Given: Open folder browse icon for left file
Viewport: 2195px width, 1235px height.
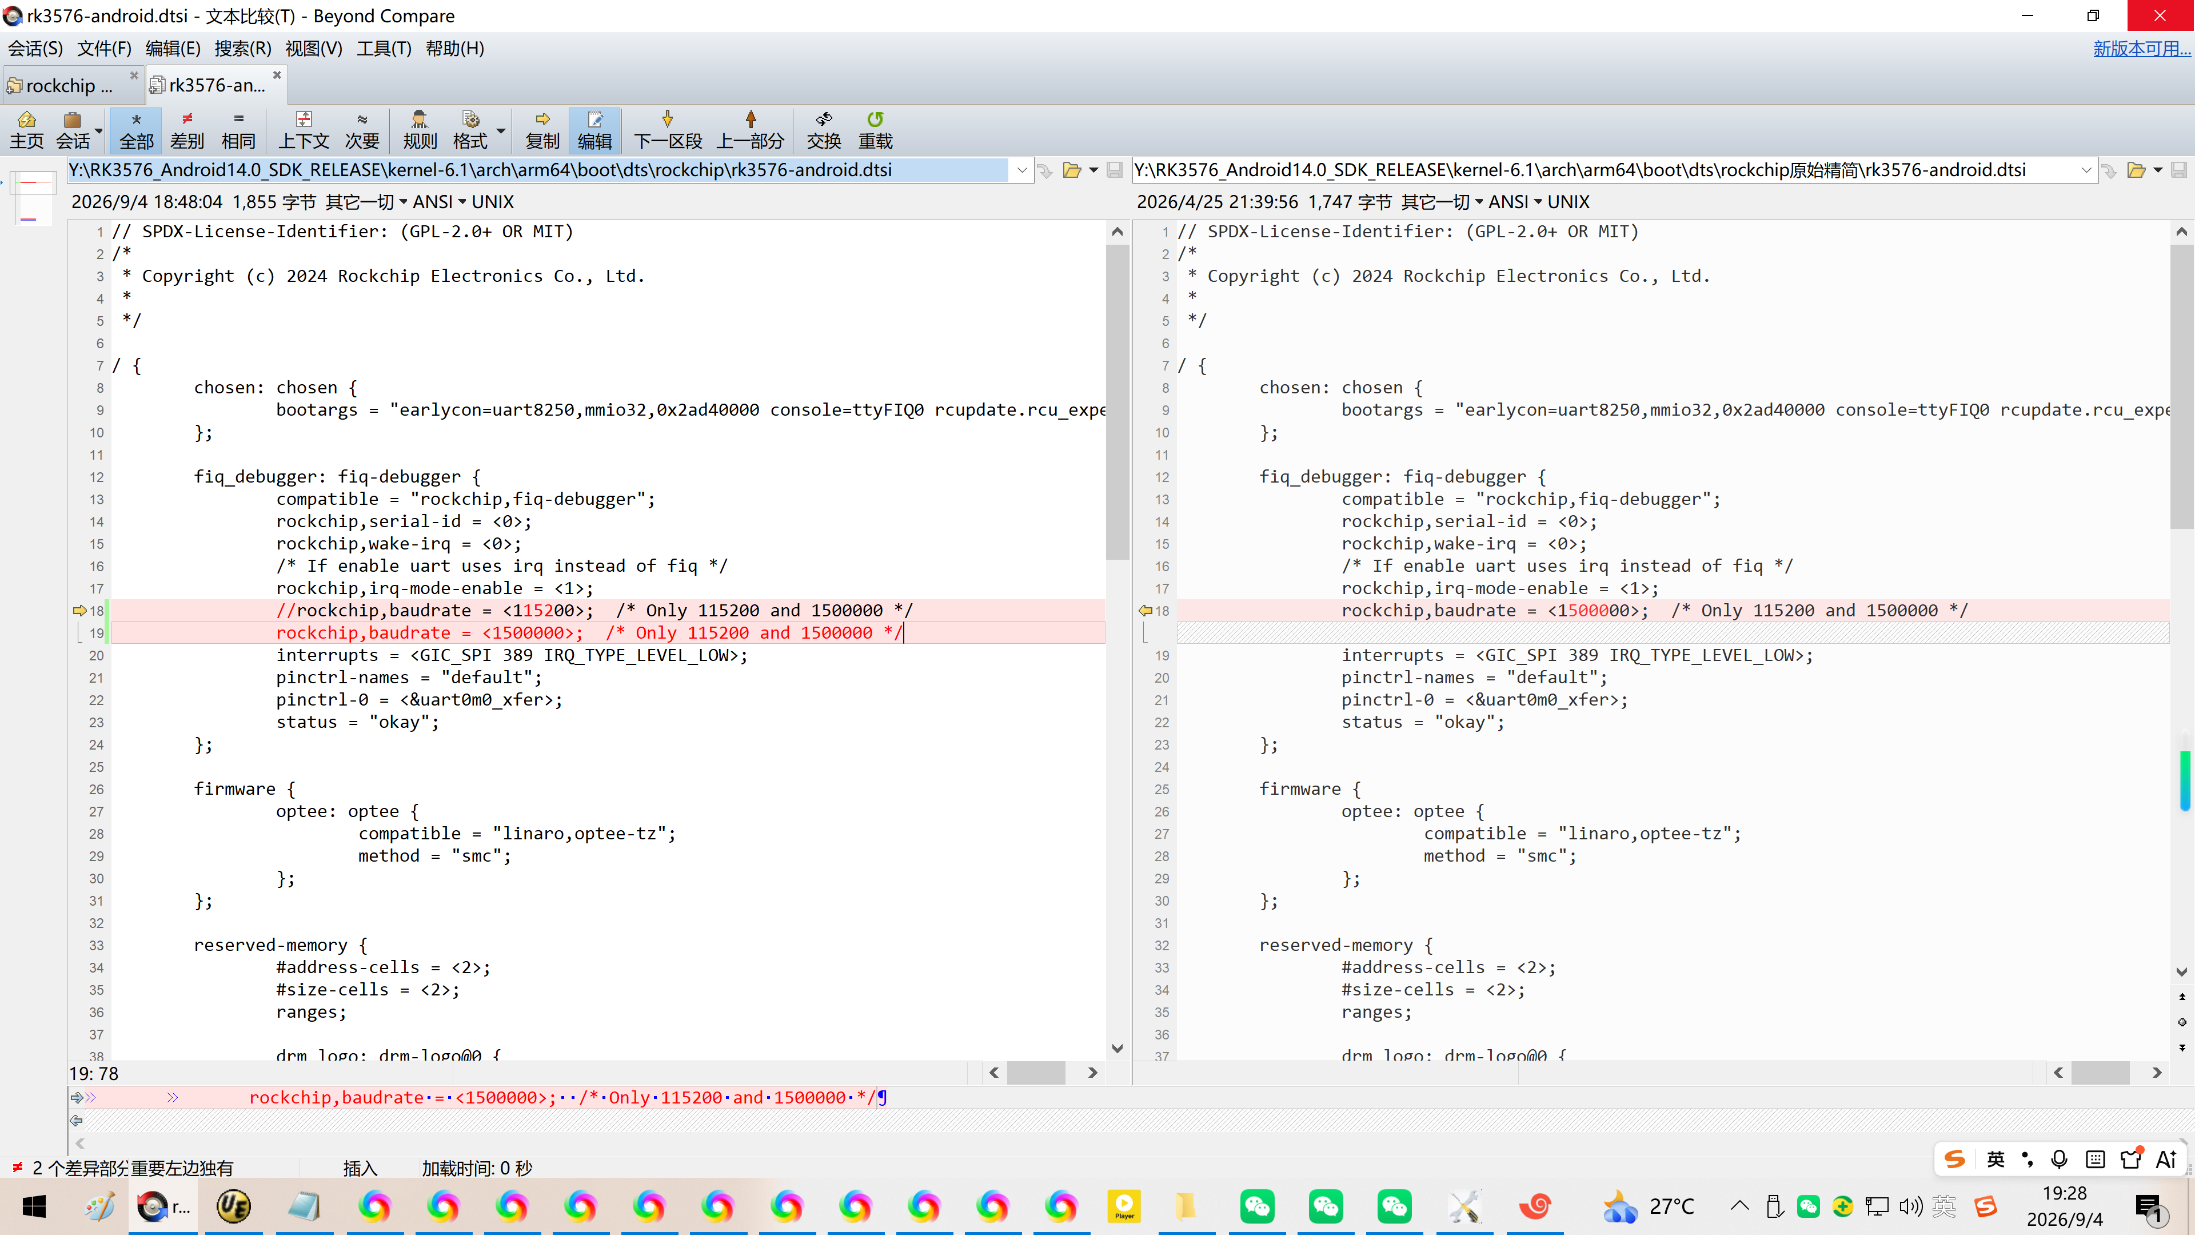Looking at the screenshot, I should point(1072,170).
